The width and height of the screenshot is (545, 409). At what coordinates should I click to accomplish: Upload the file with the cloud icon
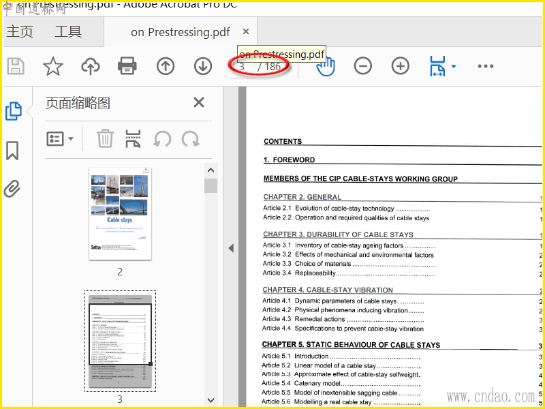(91, 66)
